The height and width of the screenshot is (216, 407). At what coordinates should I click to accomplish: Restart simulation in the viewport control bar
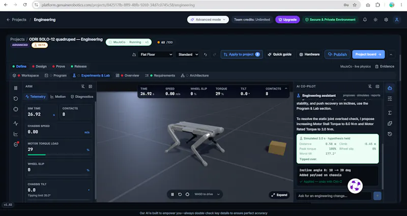180,194
